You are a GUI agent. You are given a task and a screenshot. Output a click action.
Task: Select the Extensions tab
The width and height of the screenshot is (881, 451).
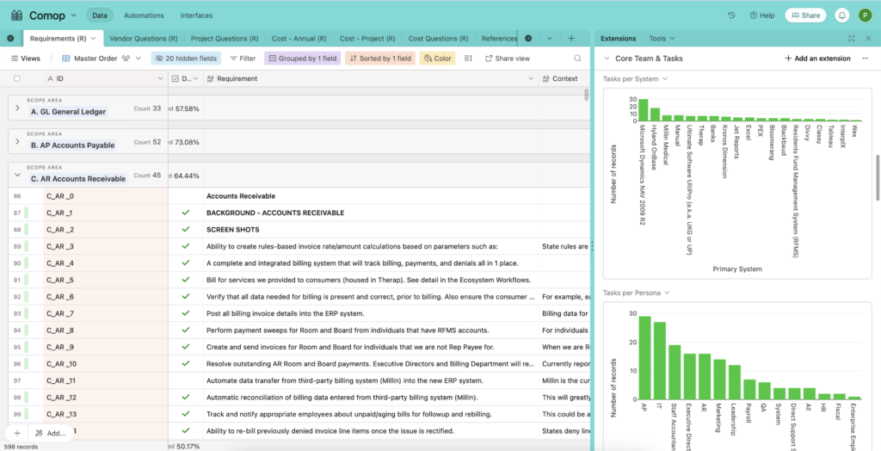point(618,38)
